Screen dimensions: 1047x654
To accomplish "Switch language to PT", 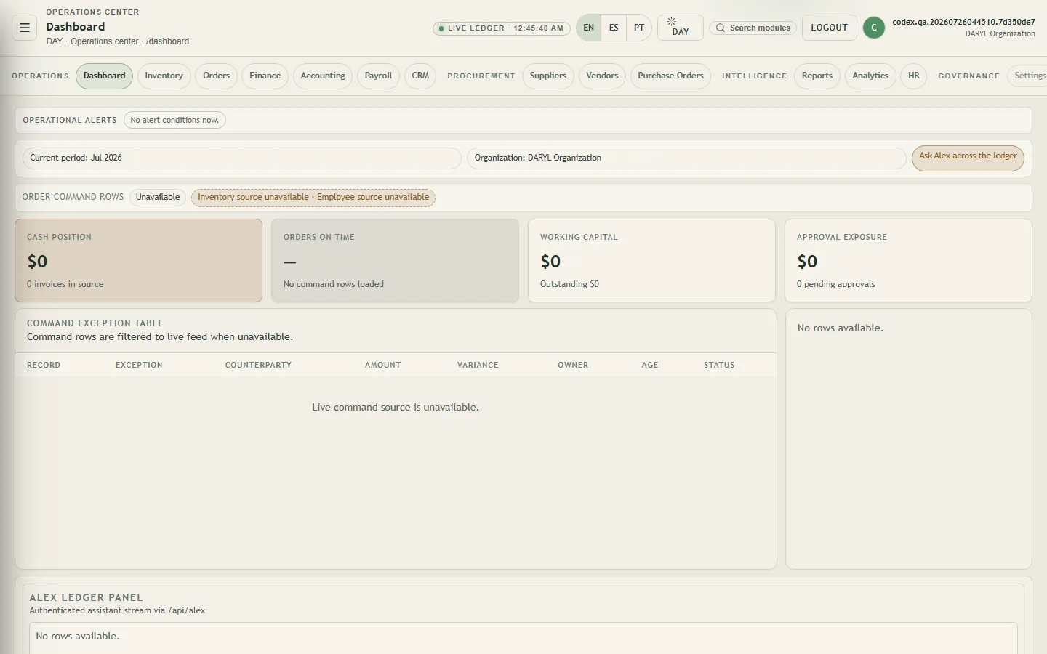I will pos(639,28).
